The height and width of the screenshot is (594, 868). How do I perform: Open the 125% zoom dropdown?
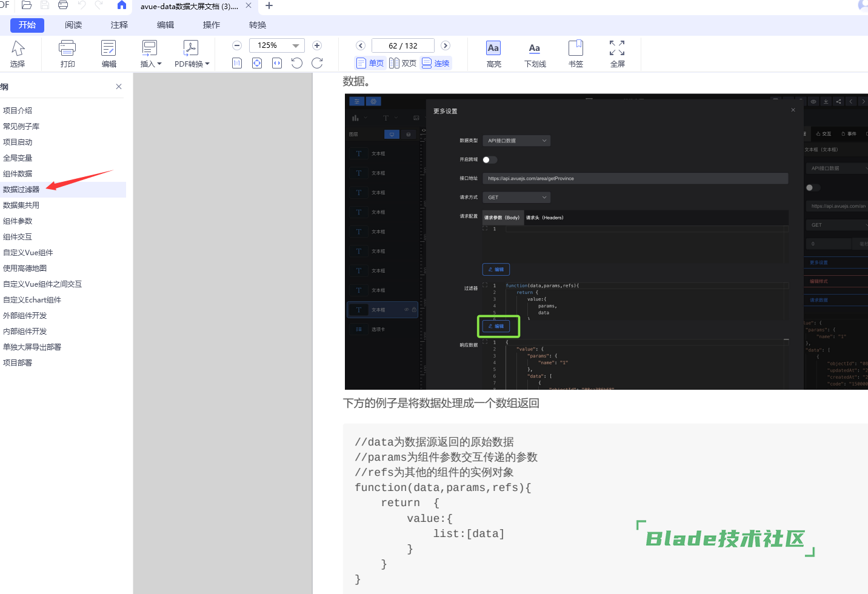coord(296,45)
